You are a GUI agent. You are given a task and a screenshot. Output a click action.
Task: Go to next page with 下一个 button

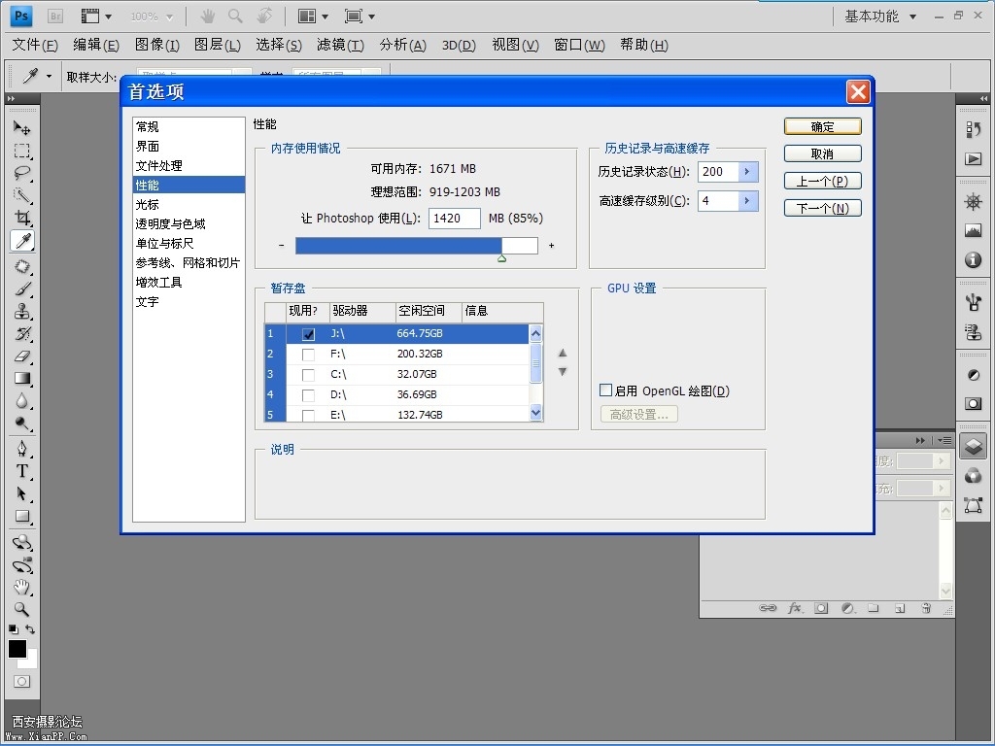[822, 208]
